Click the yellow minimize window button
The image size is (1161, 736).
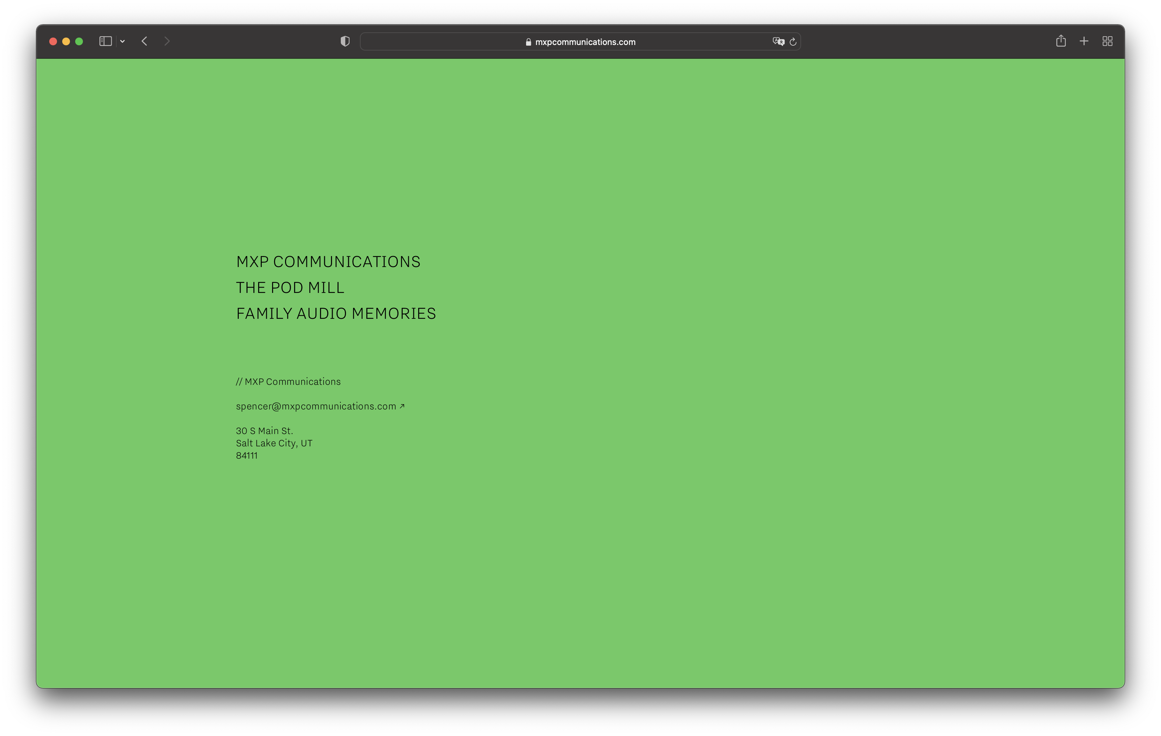(66, 41)
